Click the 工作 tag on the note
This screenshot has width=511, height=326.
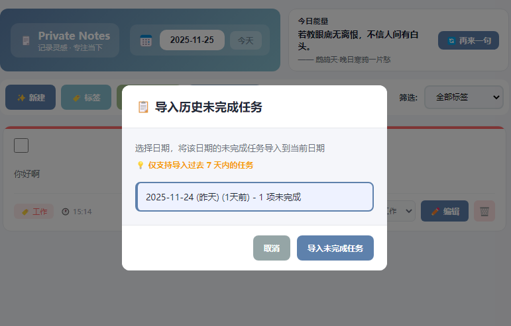click(x=34, y=212)
